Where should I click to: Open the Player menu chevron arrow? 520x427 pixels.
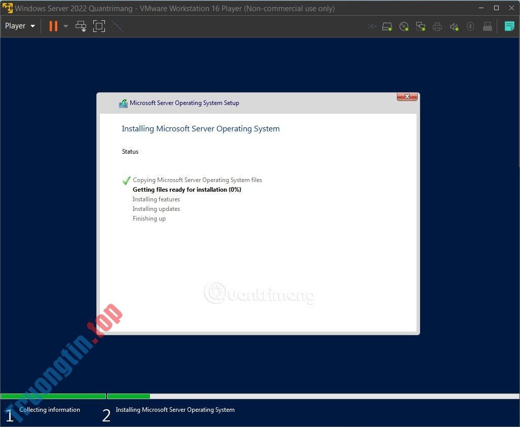click(x=32, y=26)
